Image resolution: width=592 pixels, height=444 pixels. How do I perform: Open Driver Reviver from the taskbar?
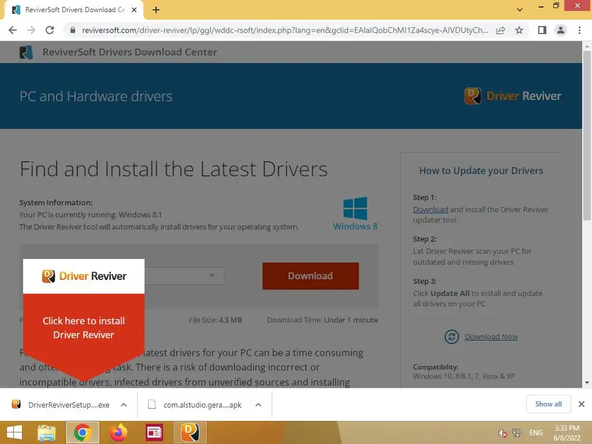tap(190, 432)
